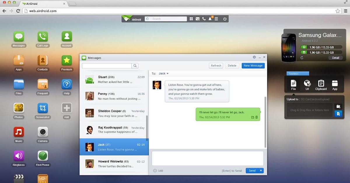This screenshot has height=183, width=350.
Task: Focus the message compose text box
Action: (208, 158)
